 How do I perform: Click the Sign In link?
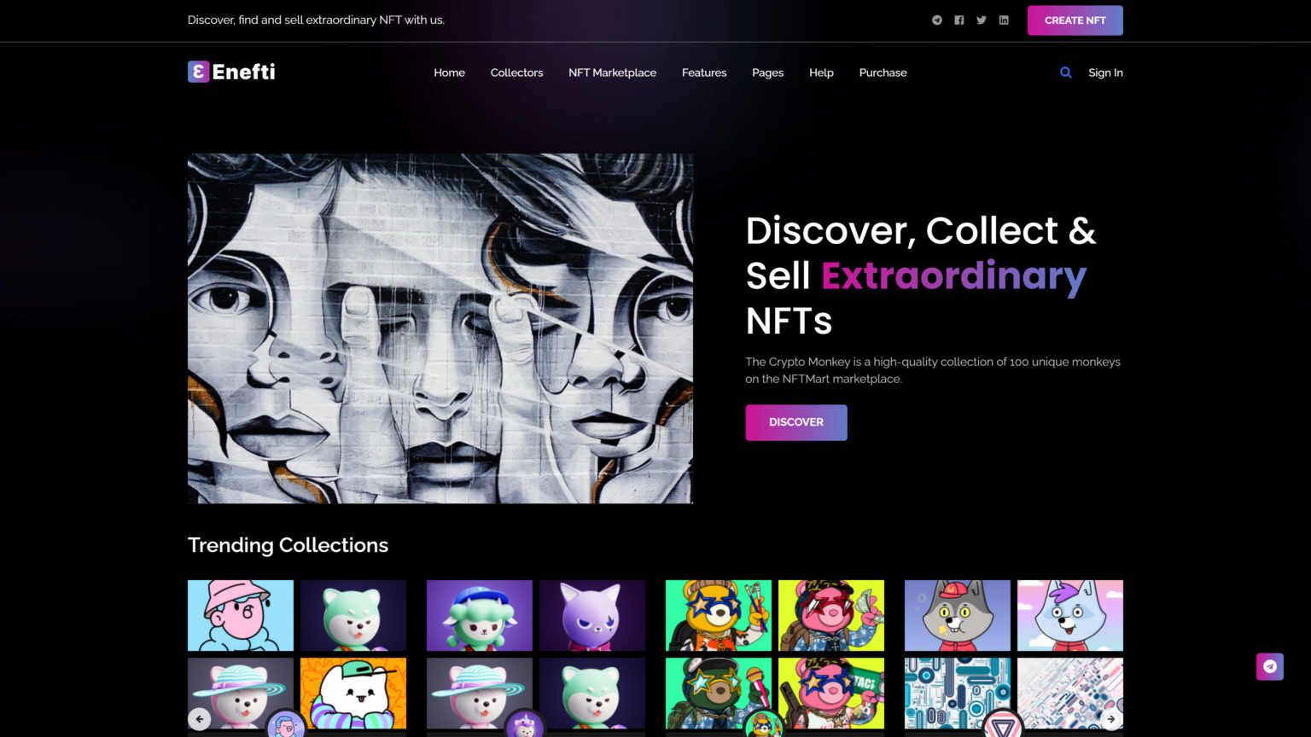[x=1105, y=73]
